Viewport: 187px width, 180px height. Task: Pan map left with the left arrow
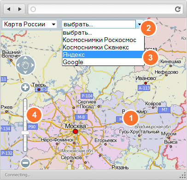tap(18, 65)
